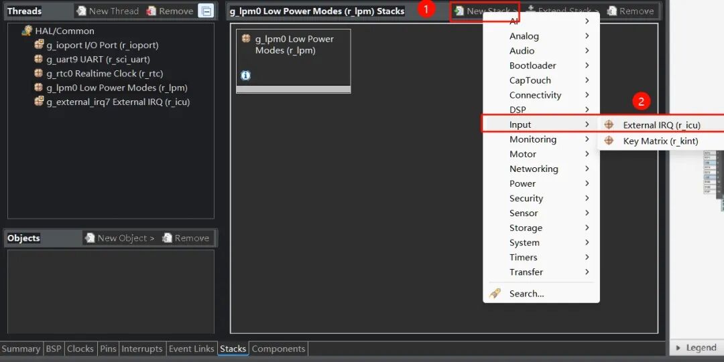This screenshot has width=724, height=362.
Task: Select g_external_irq7 External IRQ tree entry
Action: tap(117, 102)
